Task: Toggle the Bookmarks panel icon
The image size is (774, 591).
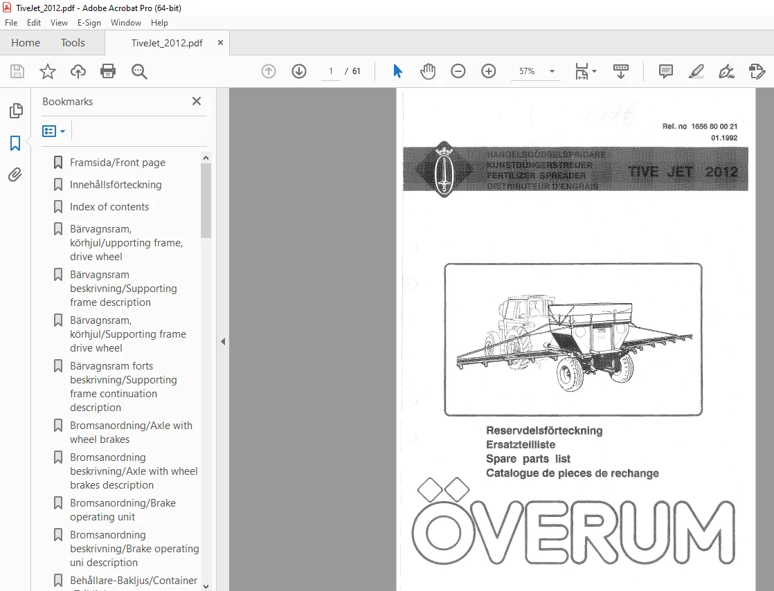Action: coord(15,143)
